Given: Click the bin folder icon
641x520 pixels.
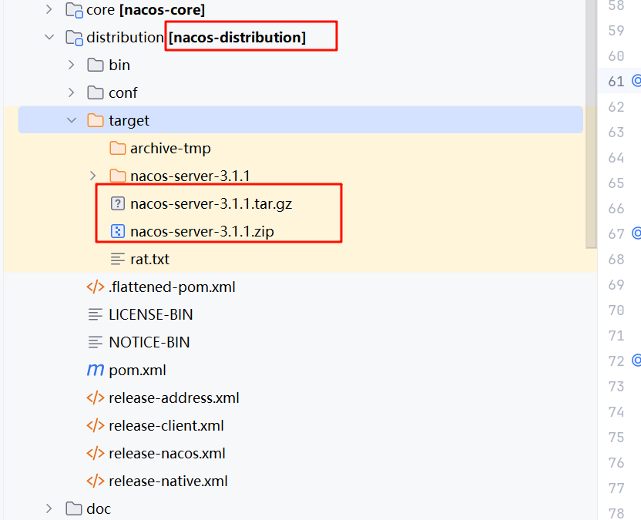Looking at the screenshot, I should (x=96, y=65).
